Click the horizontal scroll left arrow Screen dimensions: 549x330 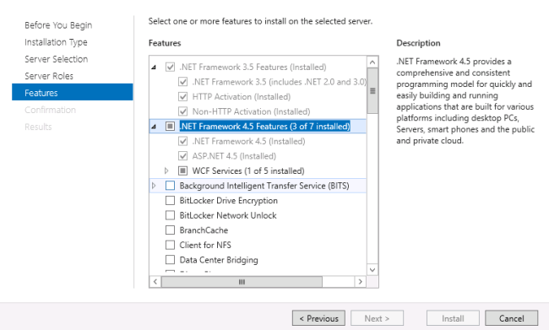coord(155,282)
